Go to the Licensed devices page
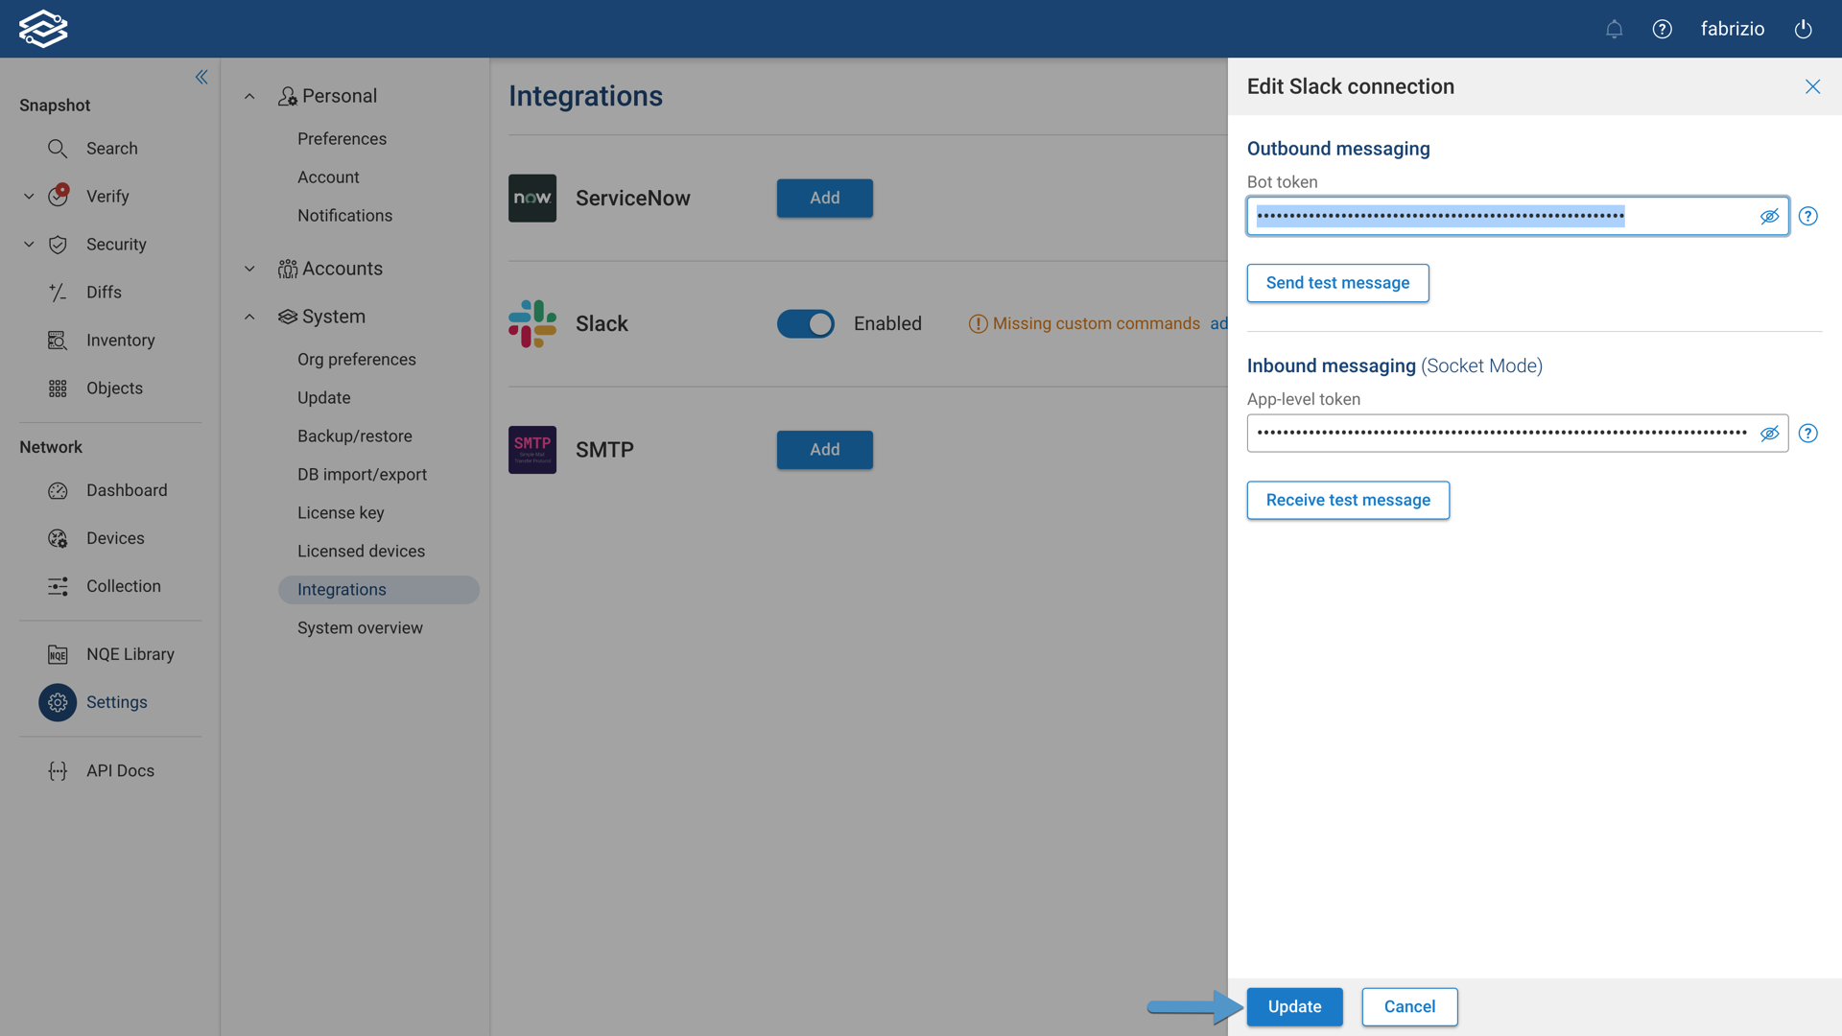Screen dimensions: 1842x1036 tap(361, 551)
